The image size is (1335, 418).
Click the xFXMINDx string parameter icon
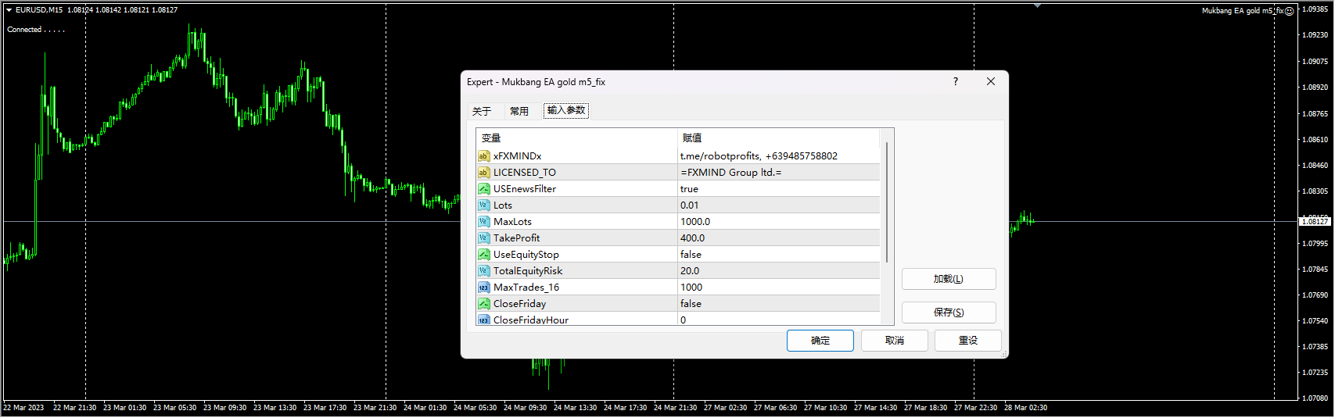[x=483, y=156]
